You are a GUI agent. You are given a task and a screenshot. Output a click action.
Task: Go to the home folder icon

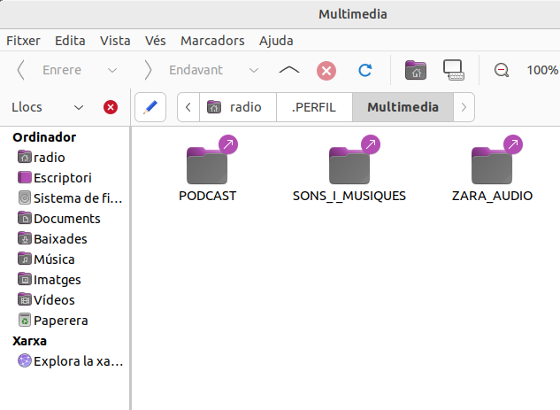[414, 70]
